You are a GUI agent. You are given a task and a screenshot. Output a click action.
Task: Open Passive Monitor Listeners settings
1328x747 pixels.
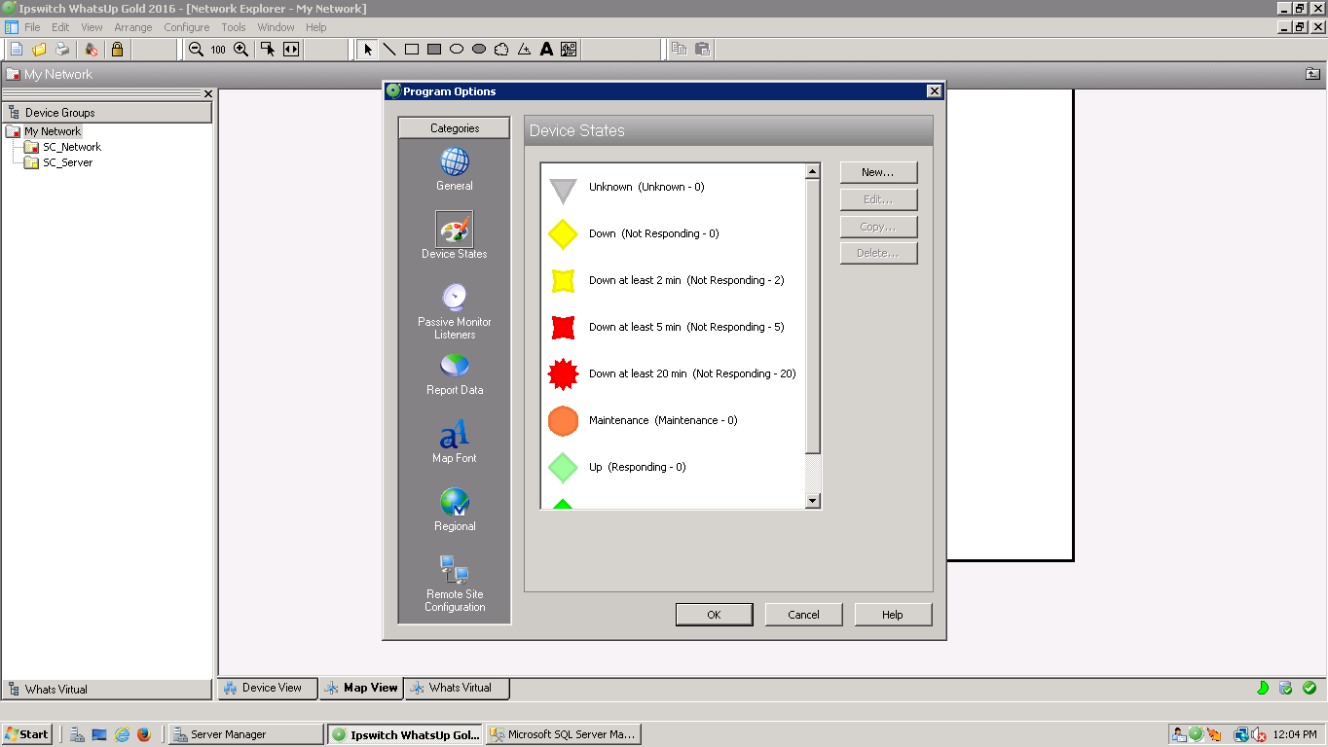pos(454,306)
